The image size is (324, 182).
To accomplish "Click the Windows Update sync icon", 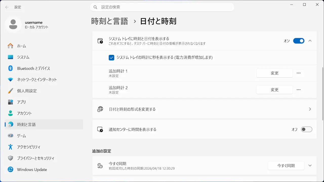I will click(10, 169).
